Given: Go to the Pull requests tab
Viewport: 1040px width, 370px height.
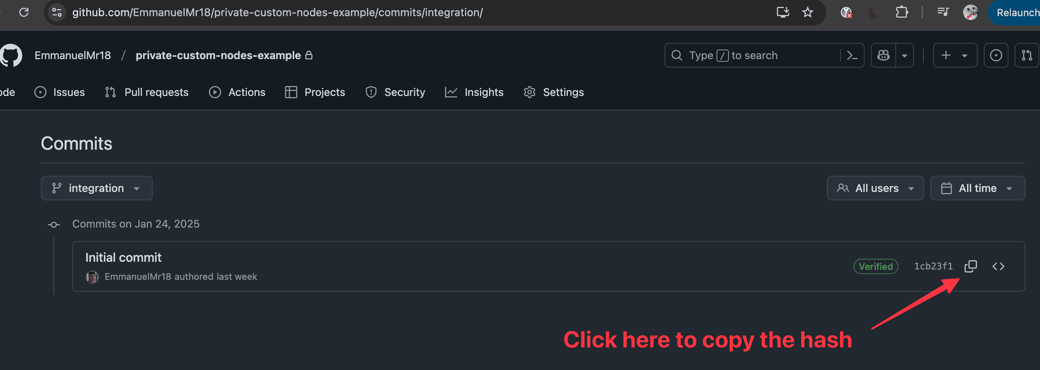Looking at the screenshot, I should [147, 92].
